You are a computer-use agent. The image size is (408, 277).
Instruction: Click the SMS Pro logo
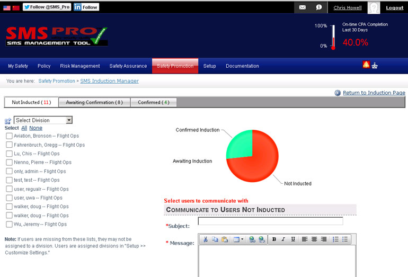(x=57, y=37)
